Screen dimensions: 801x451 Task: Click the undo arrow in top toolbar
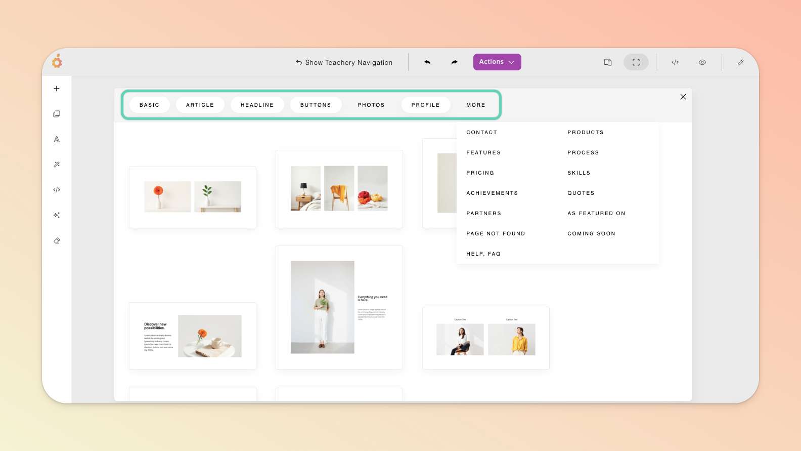coord(427,62)
